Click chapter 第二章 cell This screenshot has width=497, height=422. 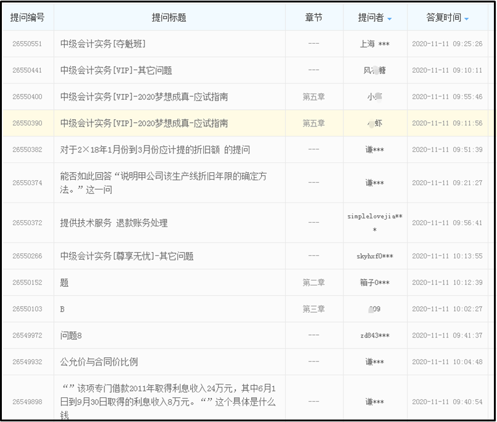click(314, 283)
